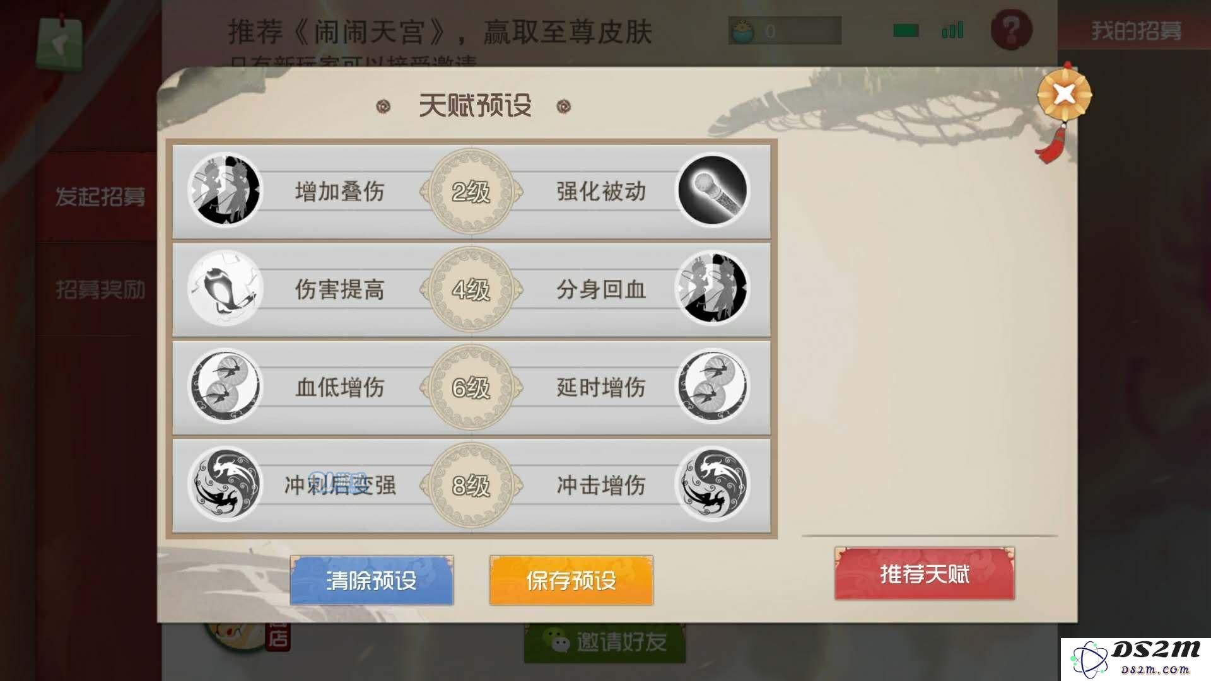
Task: Click the 6级 level medallion
Action: point(471,387)
